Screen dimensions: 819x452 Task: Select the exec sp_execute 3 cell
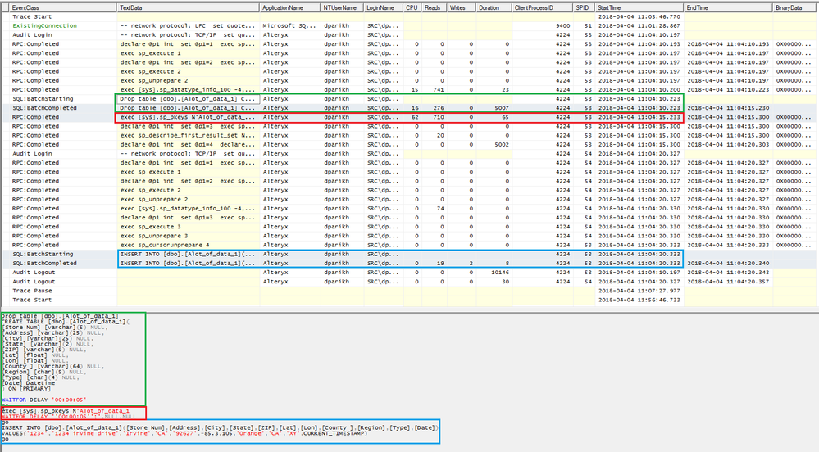(x=188, y=227)
